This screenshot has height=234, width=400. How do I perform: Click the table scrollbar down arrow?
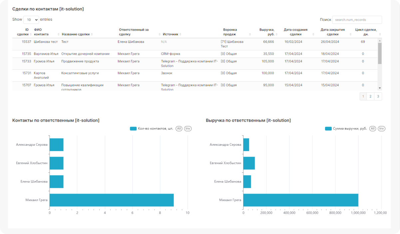click(x=380, y=88)
